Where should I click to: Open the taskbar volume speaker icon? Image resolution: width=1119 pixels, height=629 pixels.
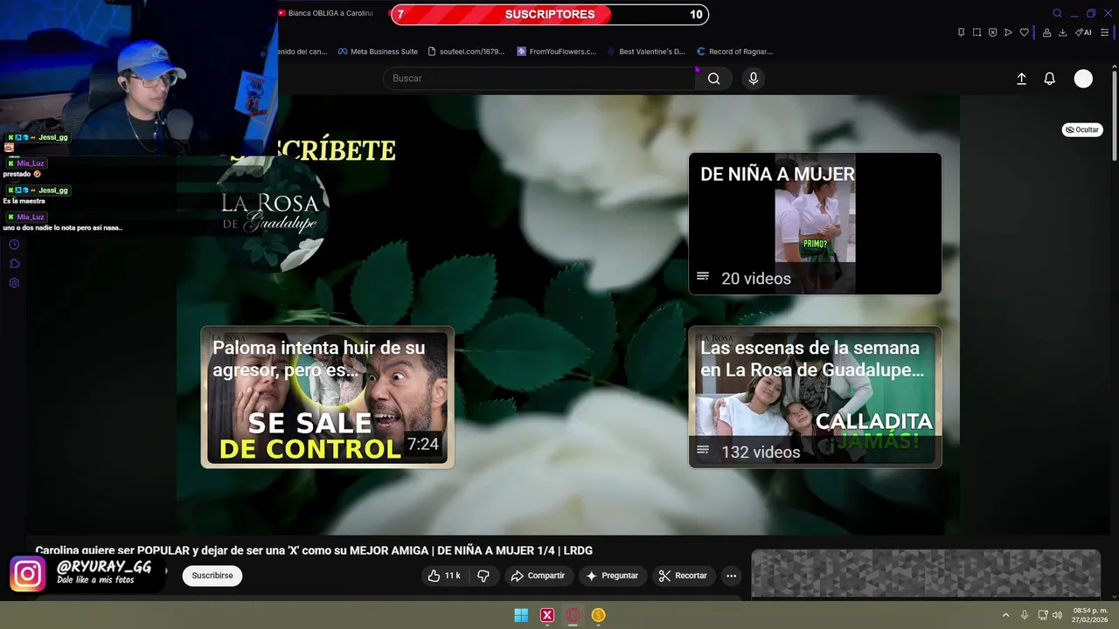click(1057, 615)
